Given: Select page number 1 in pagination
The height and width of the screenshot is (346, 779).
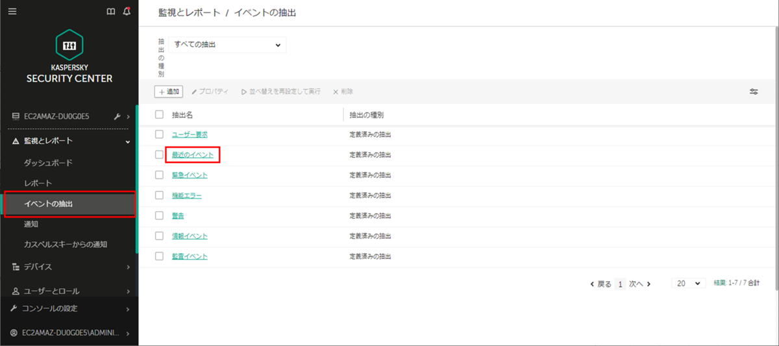Looking at the screenshot, I should [x=621, y=284].
